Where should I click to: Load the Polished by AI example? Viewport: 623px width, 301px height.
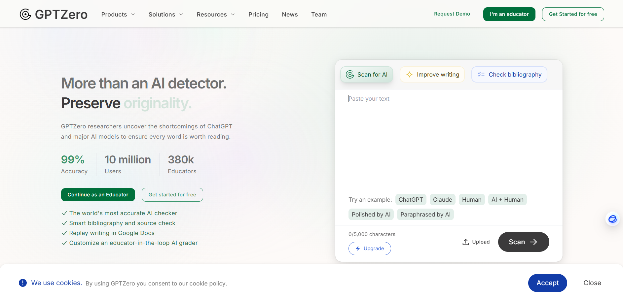point(371,215)
